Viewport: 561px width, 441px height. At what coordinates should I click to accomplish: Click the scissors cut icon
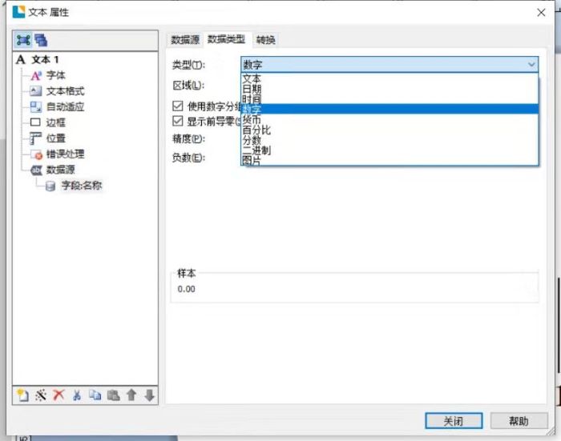(x=77, y=395)
